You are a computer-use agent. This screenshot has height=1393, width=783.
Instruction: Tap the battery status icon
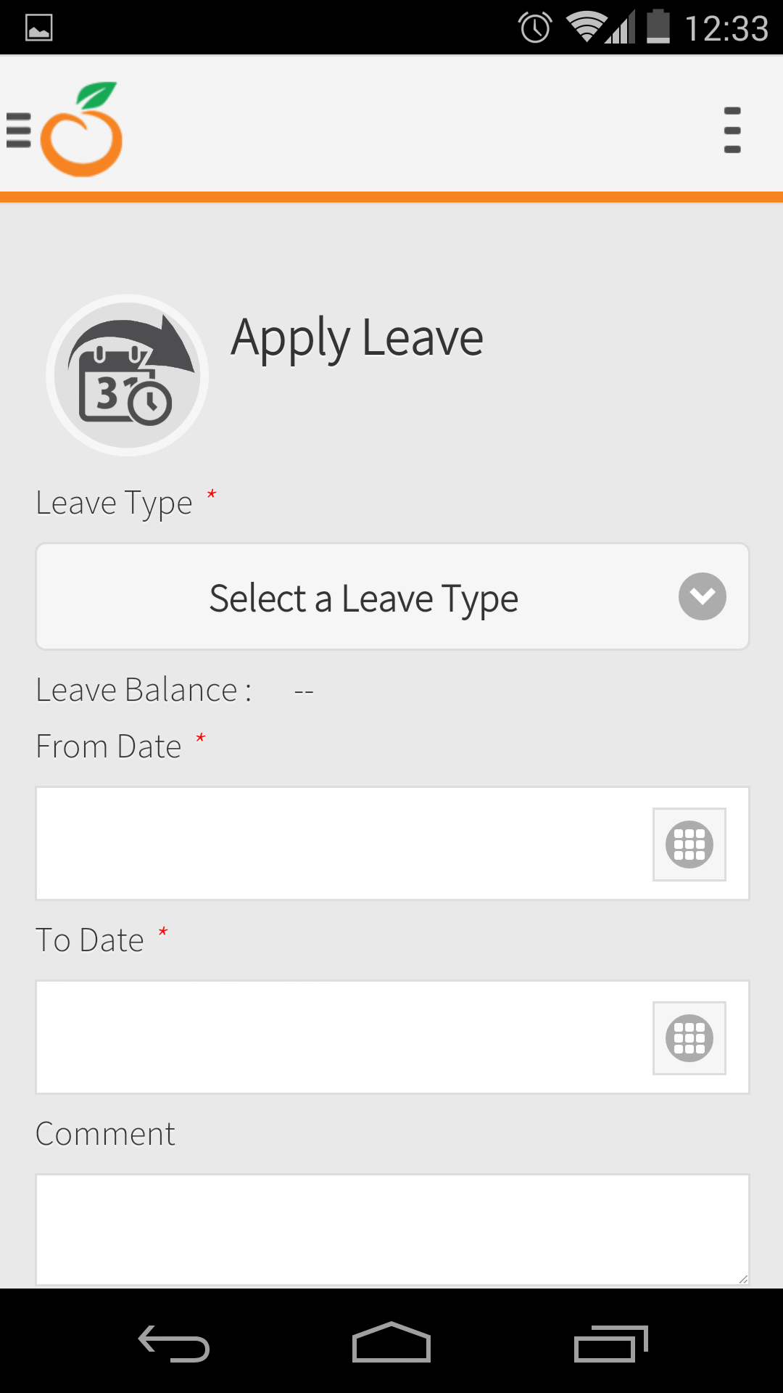coord(658,27)
